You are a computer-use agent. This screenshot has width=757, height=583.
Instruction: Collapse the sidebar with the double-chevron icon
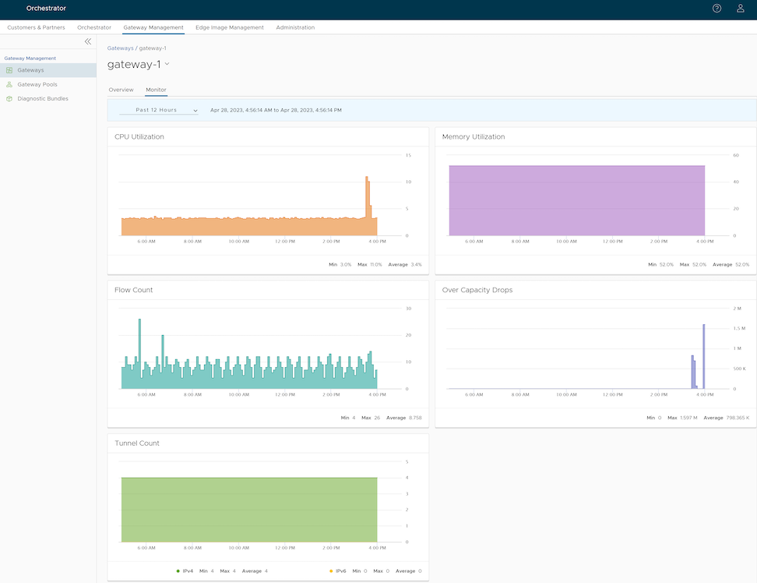[88, 41]
